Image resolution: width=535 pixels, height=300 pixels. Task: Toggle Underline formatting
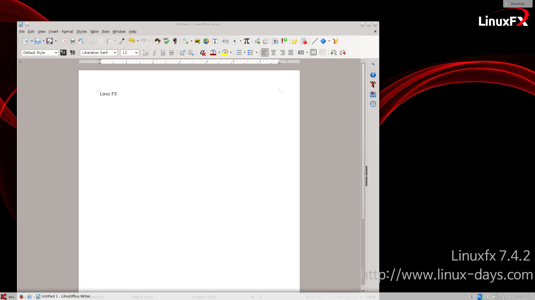[163, 52]
